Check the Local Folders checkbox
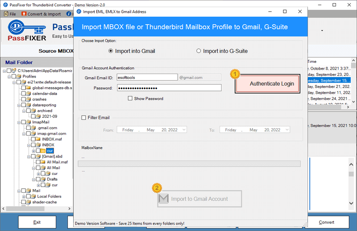Screen dimensions: 357x231 (x=29, y=196)
